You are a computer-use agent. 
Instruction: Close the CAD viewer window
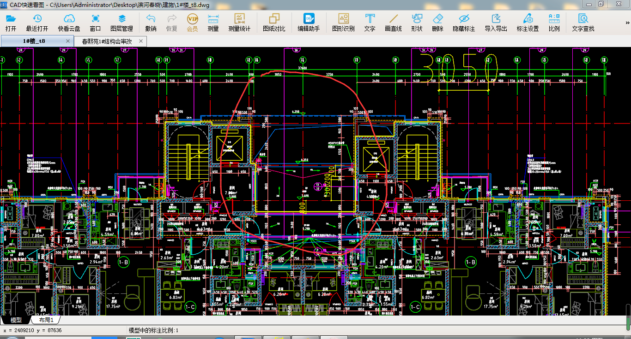(x=619, y=4)
